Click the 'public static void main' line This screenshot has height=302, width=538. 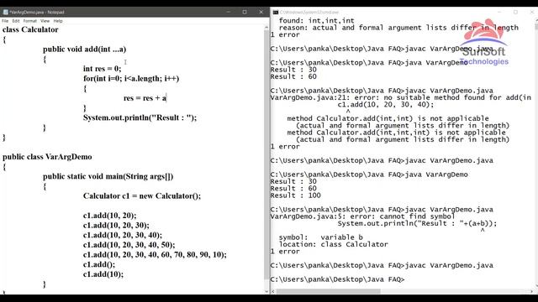coord(108,176)
